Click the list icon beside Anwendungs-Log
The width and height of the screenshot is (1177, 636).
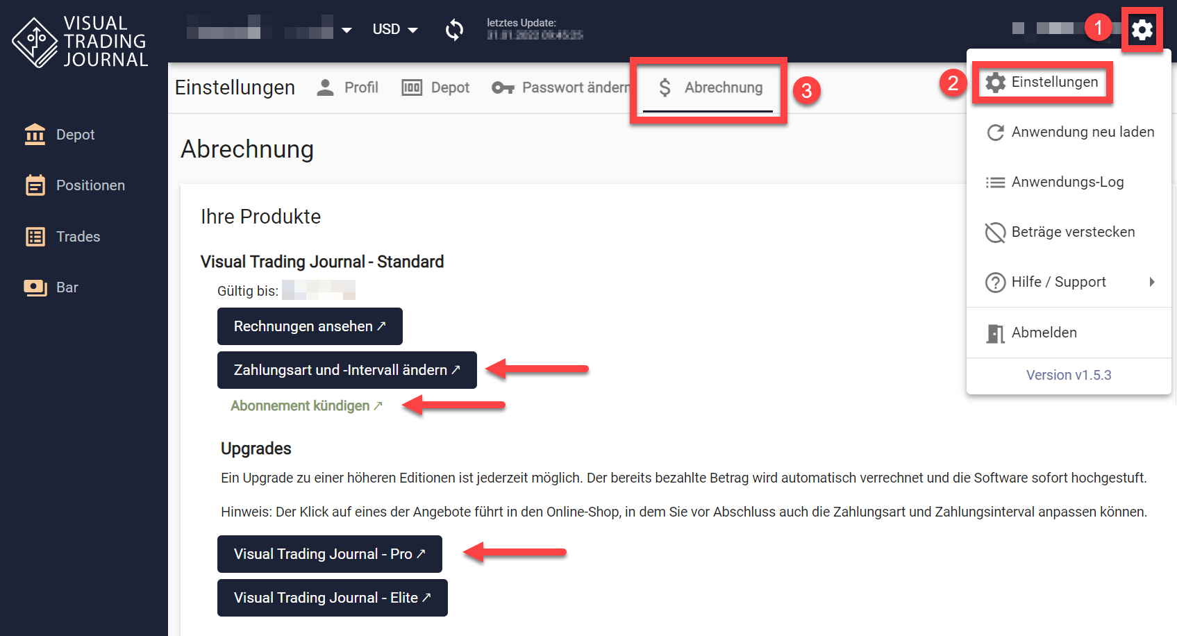(995, 183)
